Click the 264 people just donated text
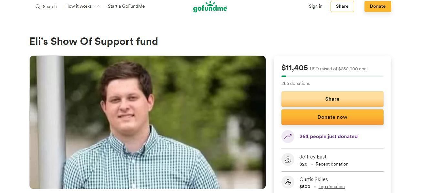The width and height of the screenshot is (422, 193). coord(328,137)
